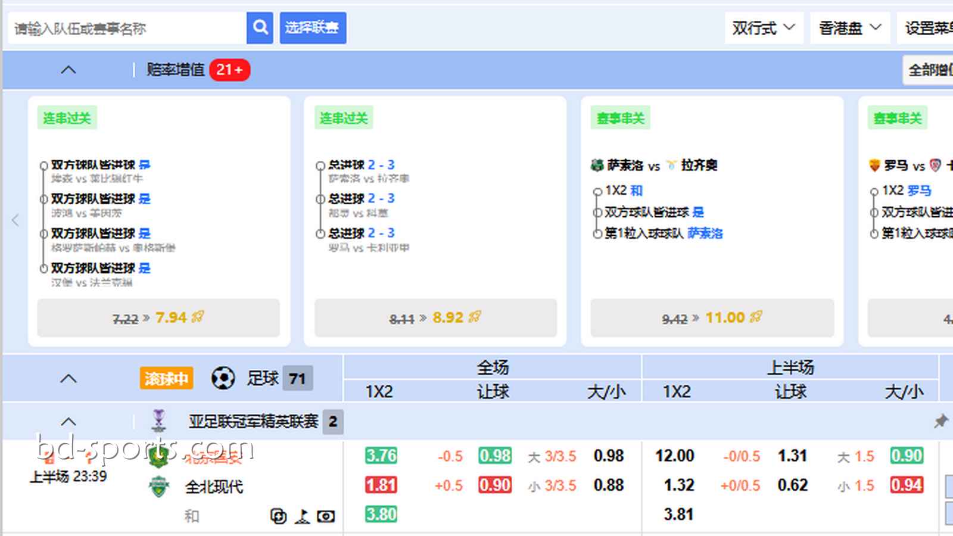The image size is (953, 536).
Task: Open the live video camera icon
Action: (x=326, y=516)
